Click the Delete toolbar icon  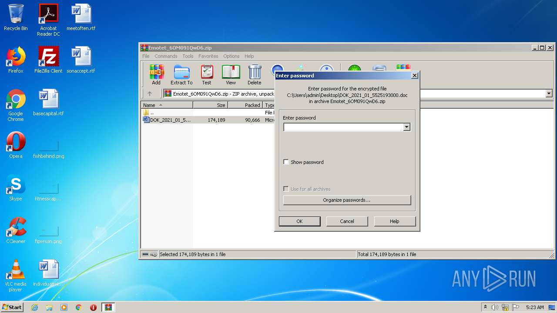[x=255, y=75]
